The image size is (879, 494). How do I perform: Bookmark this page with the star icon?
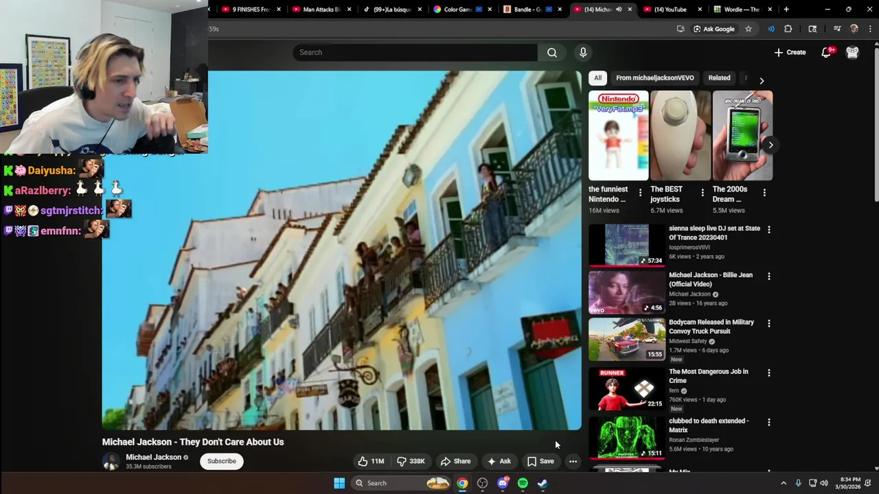point(749,29)
